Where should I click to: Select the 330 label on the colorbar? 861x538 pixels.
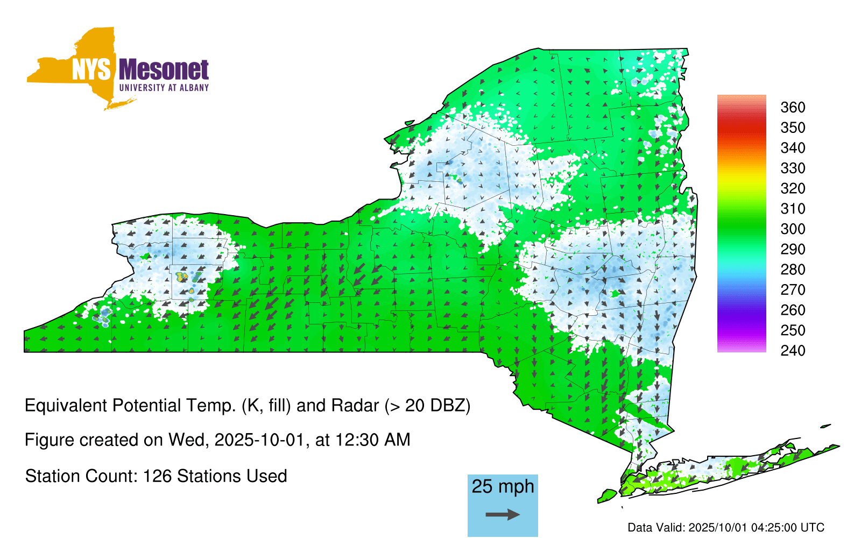pos(793,168)
